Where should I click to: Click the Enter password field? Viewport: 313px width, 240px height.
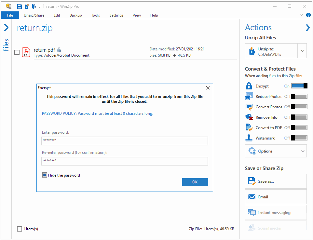pyautogui.click(x=125, y=141)
